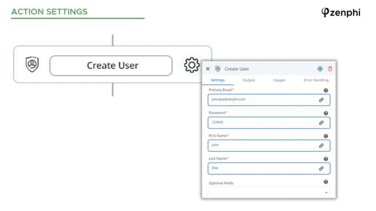Click link icon in Last Name field

[321, 169]
